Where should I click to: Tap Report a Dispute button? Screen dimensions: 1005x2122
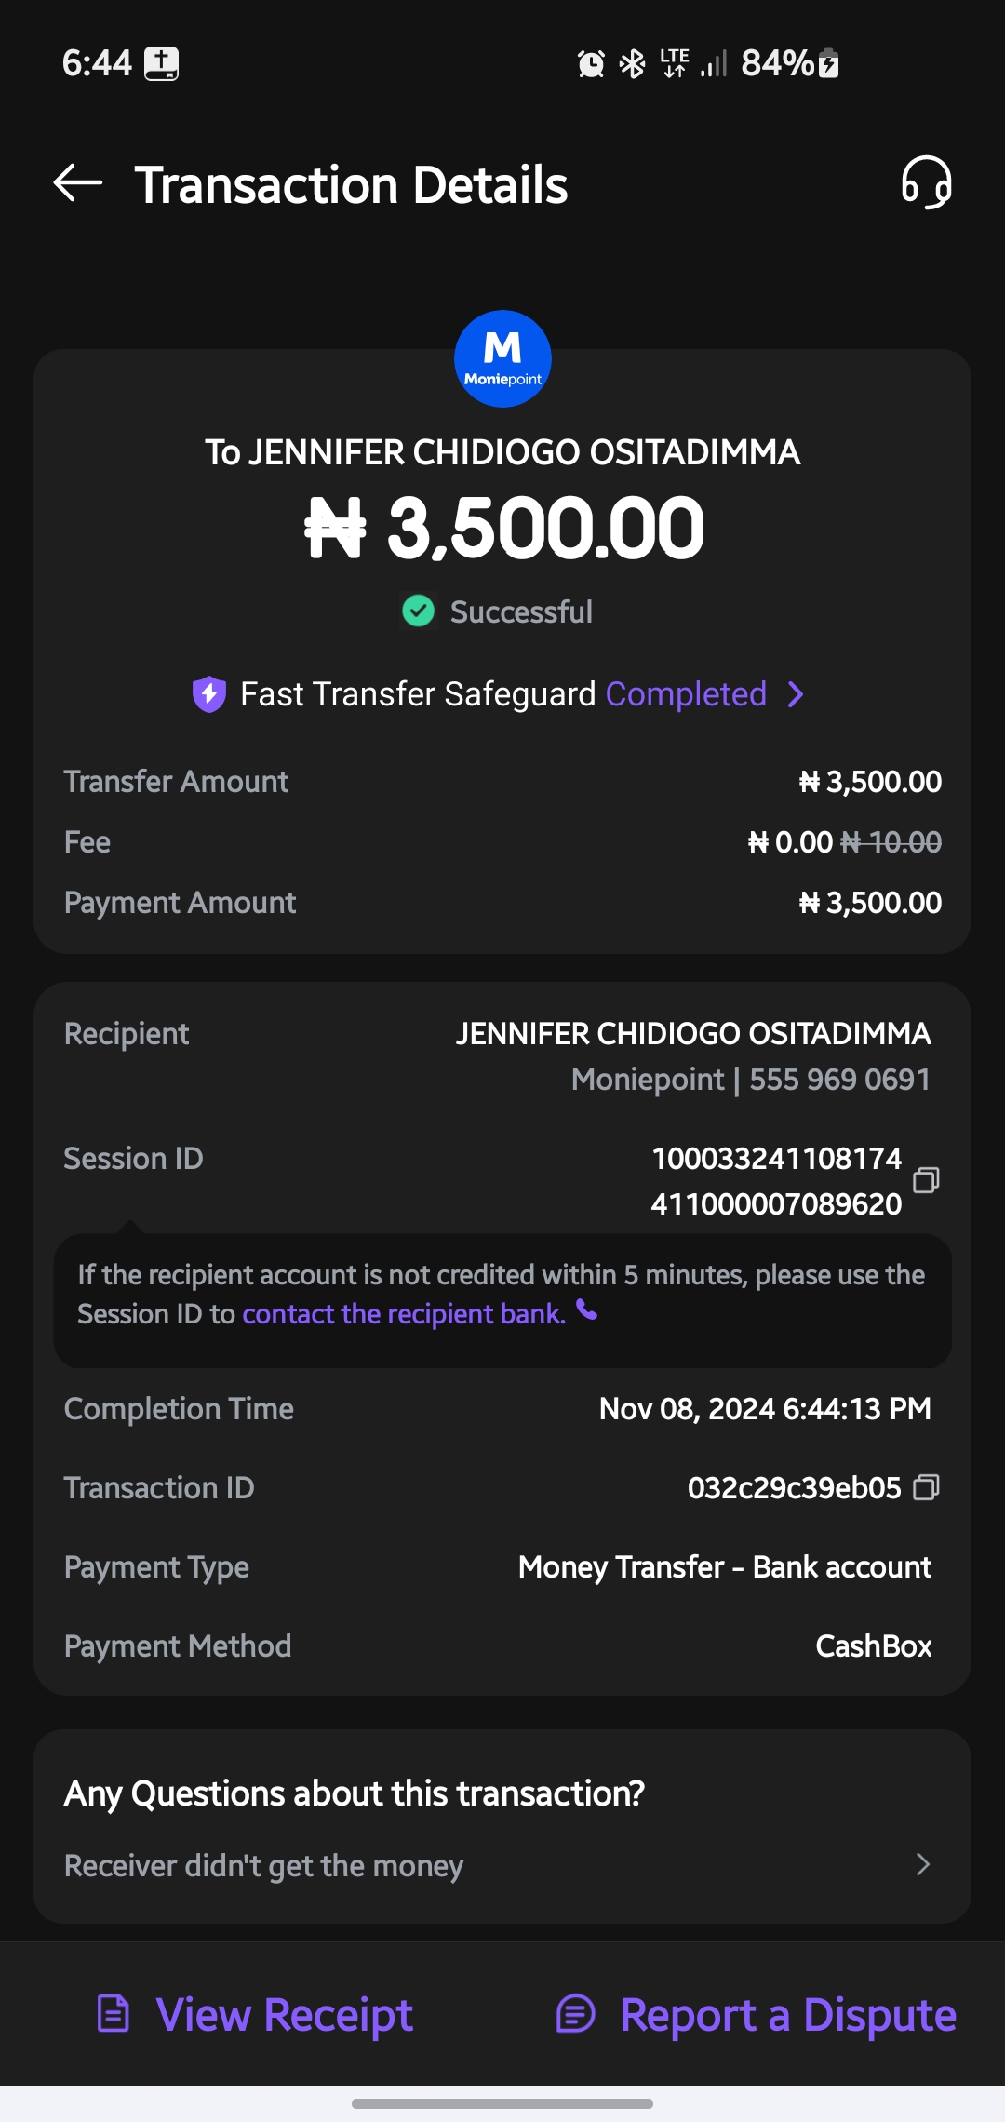pos(756,2015)
